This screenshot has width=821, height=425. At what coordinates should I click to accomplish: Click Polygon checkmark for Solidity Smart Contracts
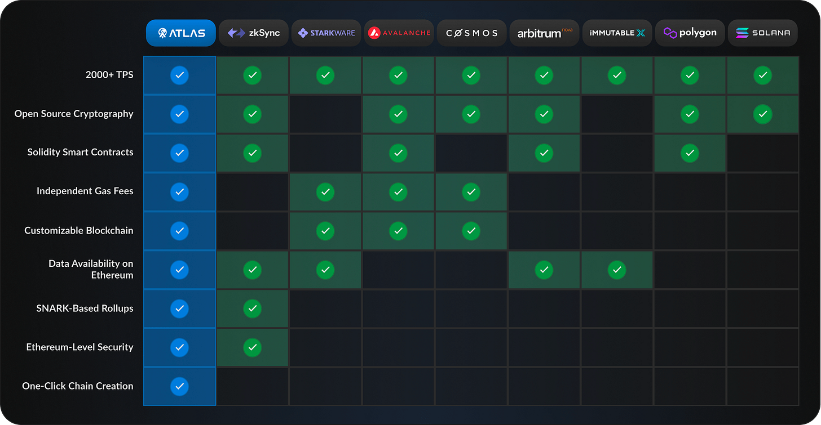pyautogui.click(x=690, y=153)
